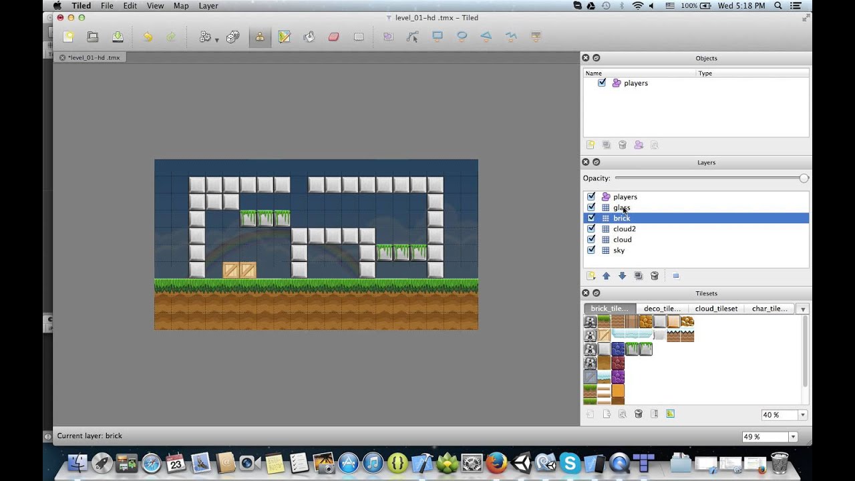Switch to the char_tile... tileset tab
This screenshot has width=855, height=481.
(x=769, y=309)
